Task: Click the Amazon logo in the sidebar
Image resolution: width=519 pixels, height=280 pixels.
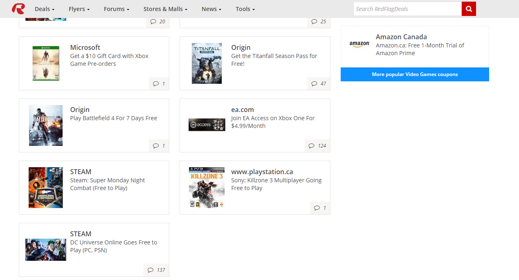Action: tap(359, 44)
